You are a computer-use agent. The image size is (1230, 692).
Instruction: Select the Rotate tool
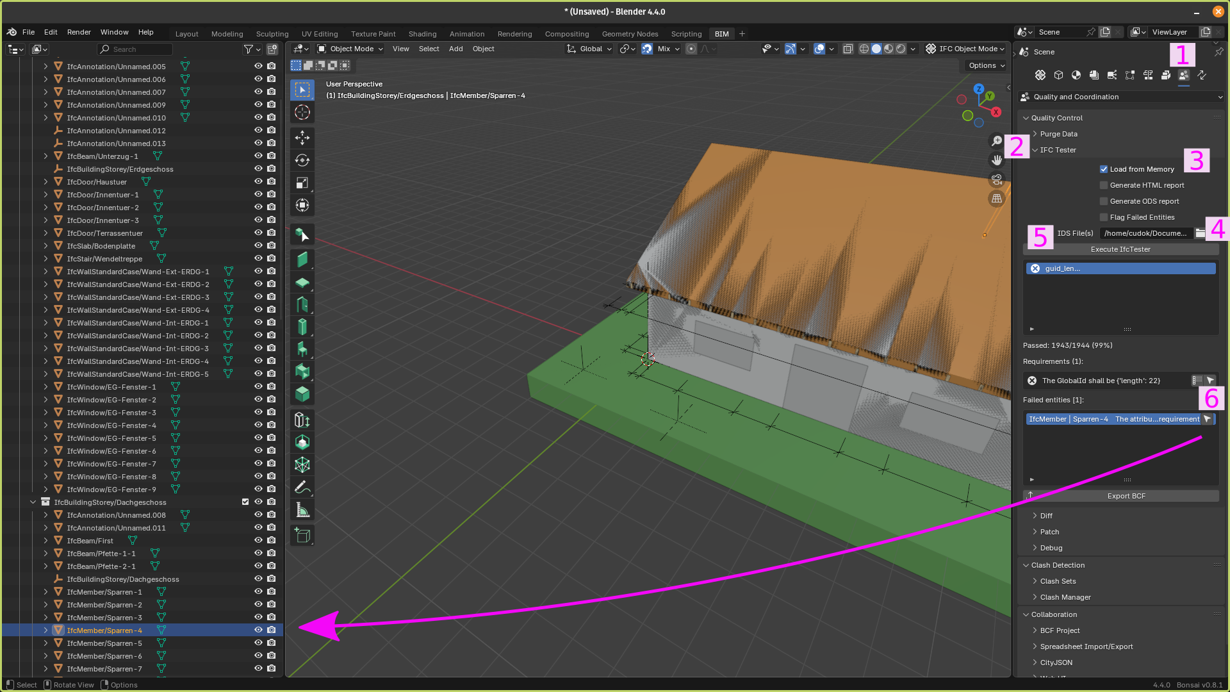[x=302, y=160]
